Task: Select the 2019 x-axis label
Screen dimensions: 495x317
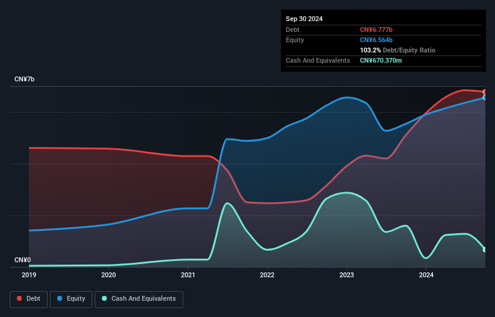Action: 29,275
